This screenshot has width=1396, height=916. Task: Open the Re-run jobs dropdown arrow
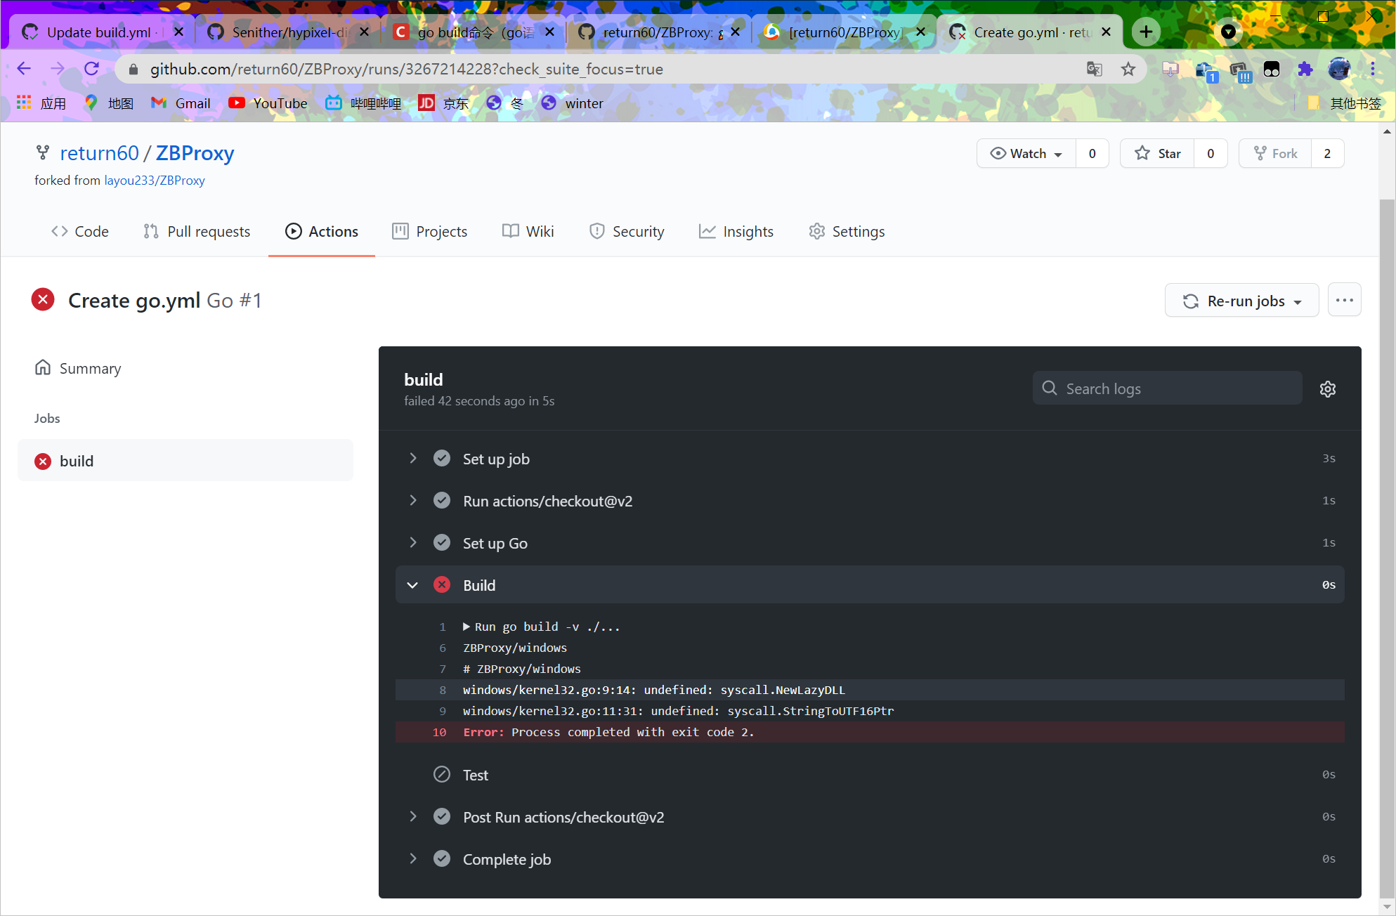click(1298, 301)
